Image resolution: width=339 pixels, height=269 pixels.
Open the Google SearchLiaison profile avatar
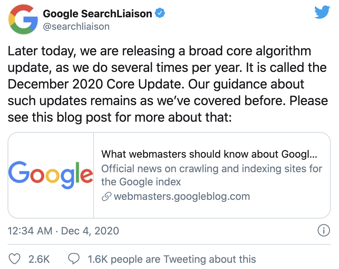coord(23,19)
